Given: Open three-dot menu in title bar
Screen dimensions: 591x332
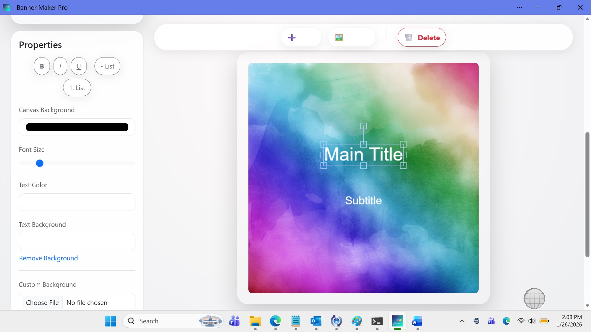Looking at the screenshot, I should 520,7.
